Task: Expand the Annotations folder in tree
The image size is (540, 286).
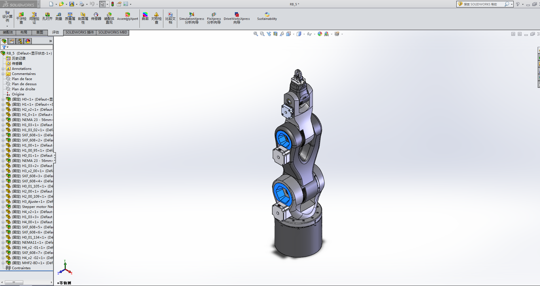Action: coord(3,69)
